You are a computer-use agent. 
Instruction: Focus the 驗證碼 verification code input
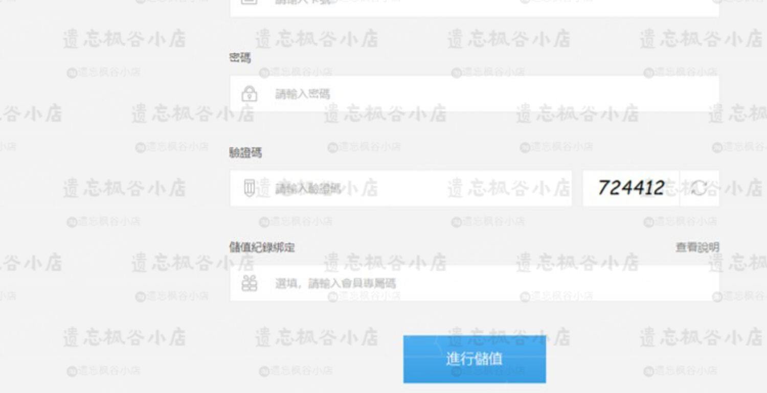point(401,188)
